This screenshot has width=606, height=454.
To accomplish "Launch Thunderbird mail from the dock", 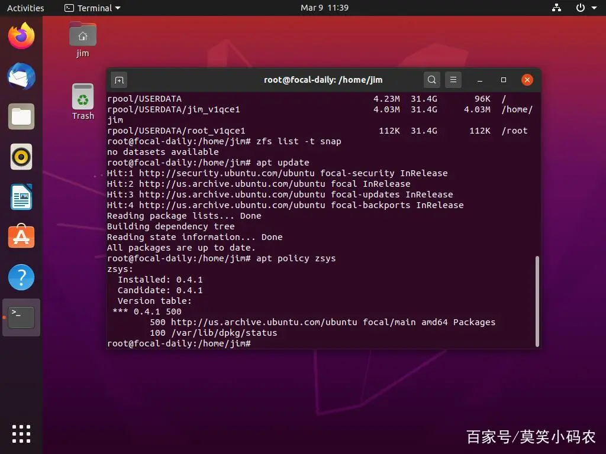I will tap(21, 76).
